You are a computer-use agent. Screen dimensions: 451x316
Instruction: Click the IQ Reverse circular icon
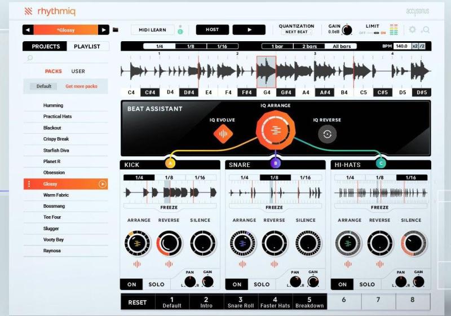point(328,133)
